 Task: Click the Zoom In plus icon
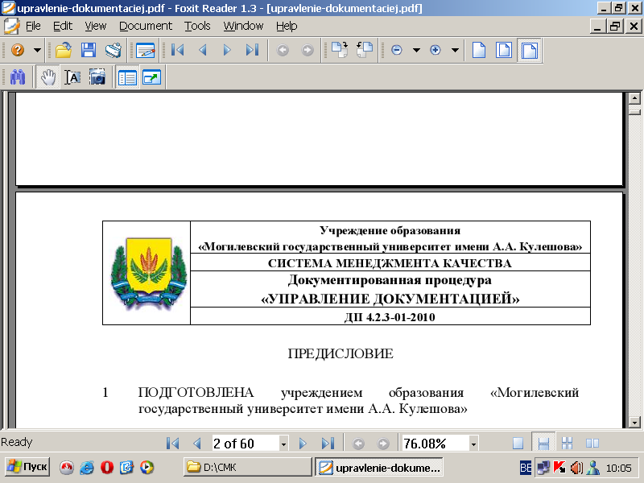click(436, 50)
